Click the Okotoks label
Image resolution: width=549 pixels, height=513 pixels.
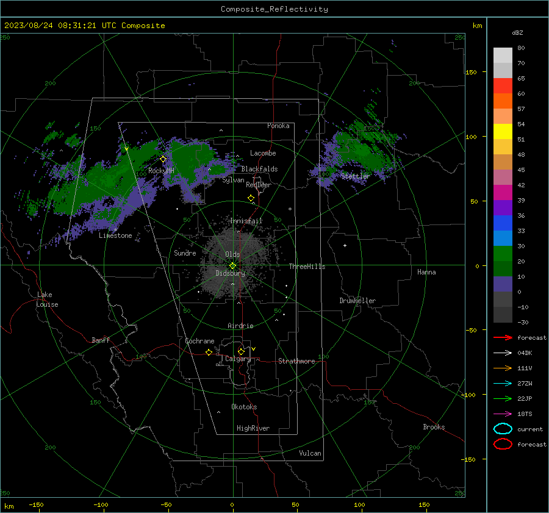(x=244, y=407)
